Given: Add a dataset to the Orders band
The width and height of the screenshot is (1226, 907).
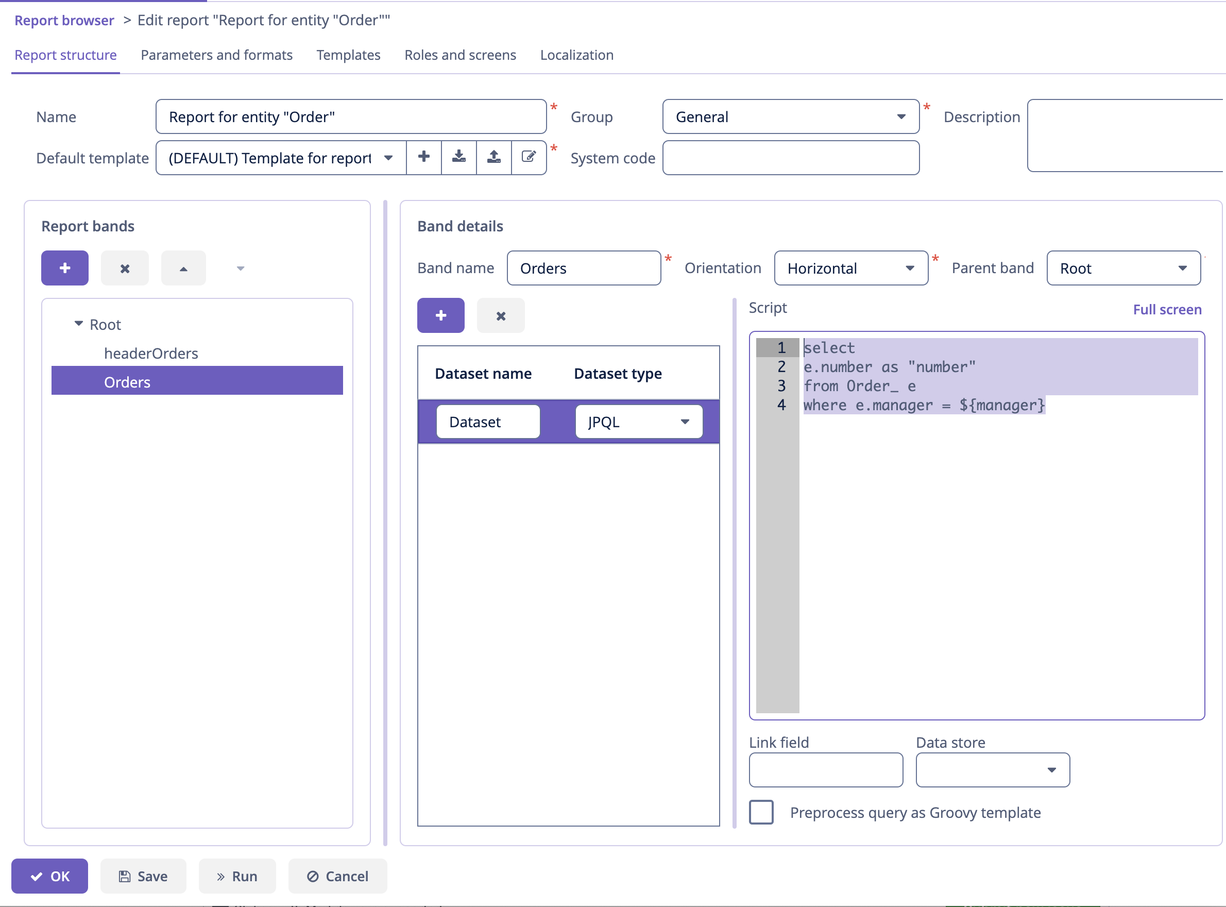Looking at the screenshot, I should pos(440,316).
